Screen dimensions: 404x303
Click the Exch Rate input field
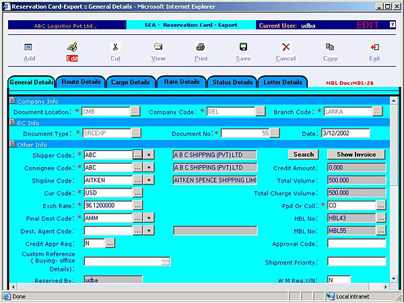pyautogui.click(x=108, y=205)
